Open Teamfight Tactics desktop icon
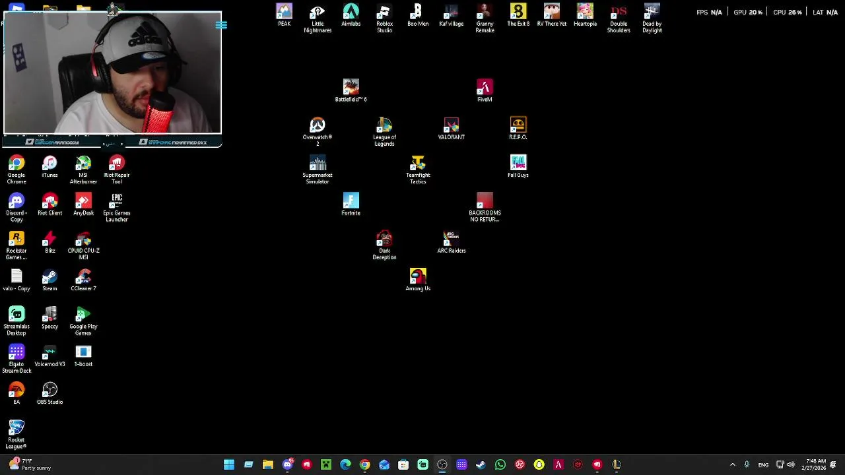The height and width of the screenshot is (475, 845). pyautogui.click(x=418, y=170)
